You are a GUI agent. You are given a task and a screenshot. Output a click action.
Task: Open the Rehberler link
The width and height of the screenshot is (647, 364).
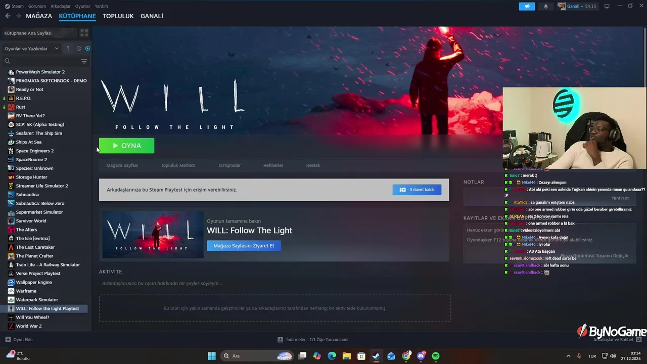(x=273, y=165)
